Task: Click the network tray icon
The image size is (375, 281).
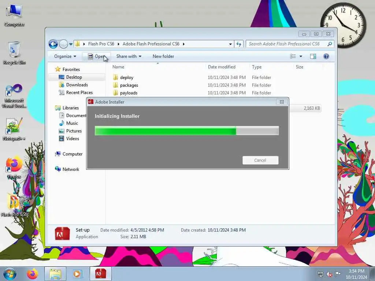Action: tap(320, 274)
